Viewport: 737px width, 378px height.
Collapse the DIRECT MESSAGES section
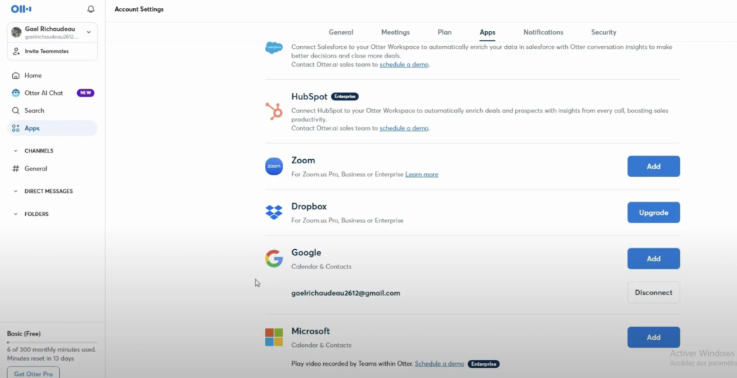point(16,192)
